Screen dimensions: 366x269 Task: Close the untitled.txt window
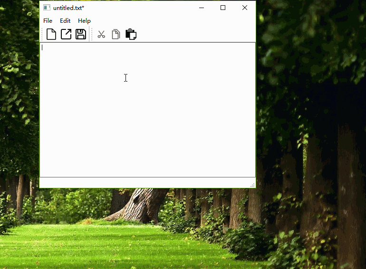(x=245, y=8)
